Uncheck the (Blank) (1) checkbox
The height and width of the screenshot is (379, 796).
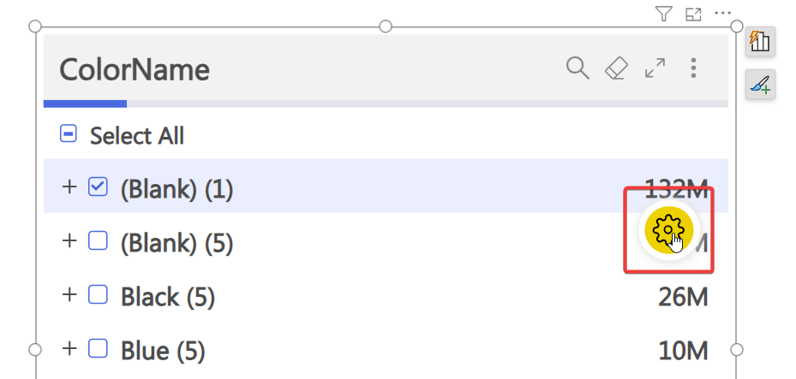pyautogui.click(x=98, y=187)
